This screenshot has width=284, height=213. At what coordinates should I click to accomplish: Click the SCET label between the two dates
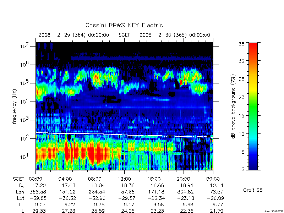pyautogui.click(x=124, y=35)
